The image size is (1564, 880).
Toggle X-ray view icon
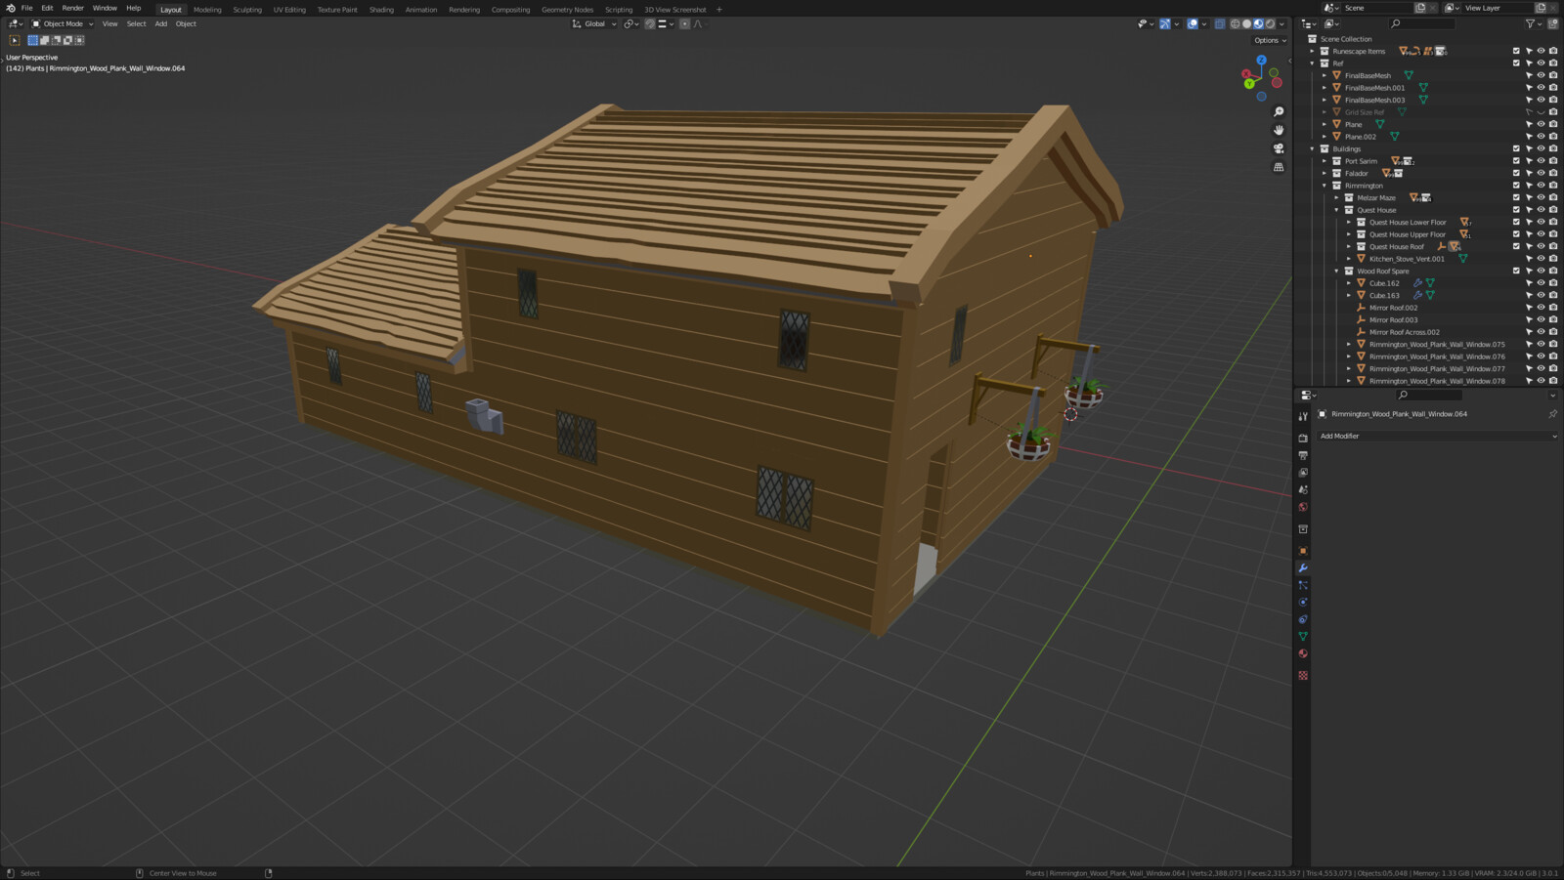(x=1220, y=23)
